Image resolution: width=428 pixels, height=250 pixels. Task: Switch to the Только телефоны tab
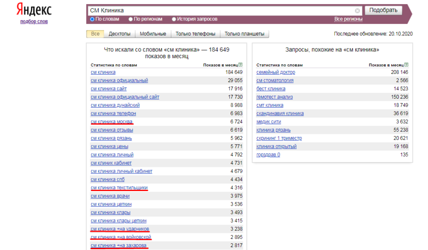[196, 34]
